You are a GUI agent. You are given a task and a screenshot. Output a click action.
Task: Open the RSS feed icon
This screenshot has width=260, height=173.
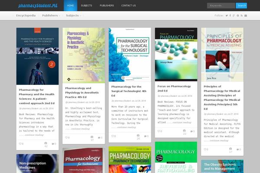click(242, 16)
